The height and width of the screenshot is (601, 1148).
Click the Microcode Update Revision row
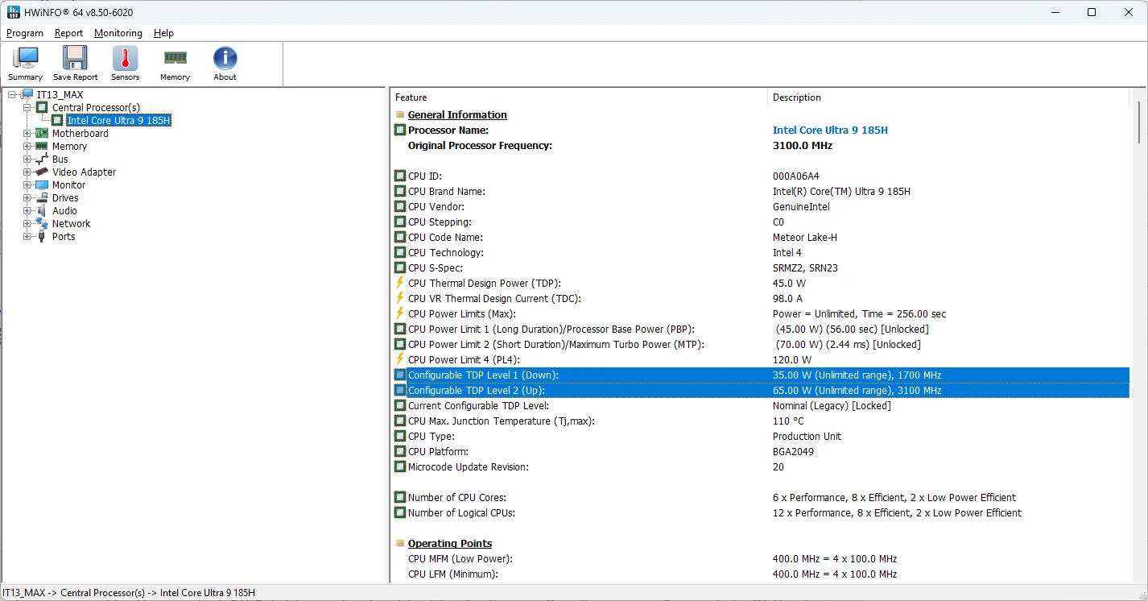click(x=761, y=467)
